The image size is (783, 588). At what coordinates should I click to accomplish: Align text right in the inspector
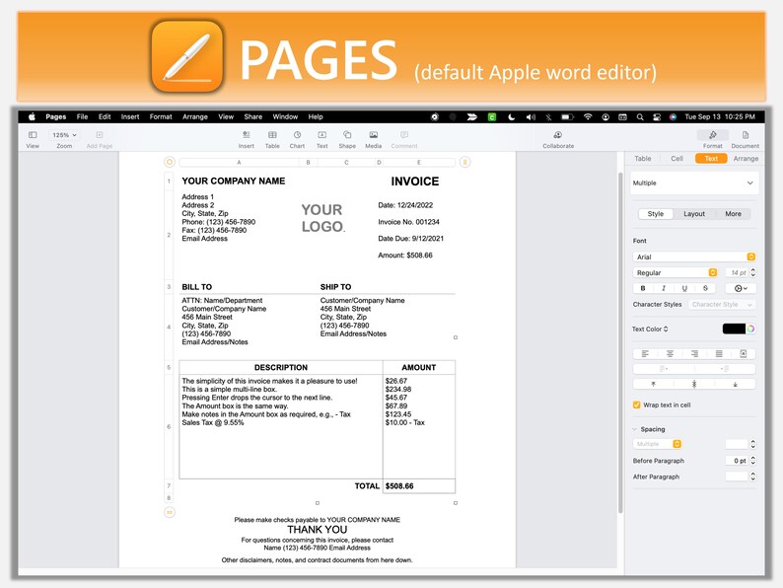694,354
